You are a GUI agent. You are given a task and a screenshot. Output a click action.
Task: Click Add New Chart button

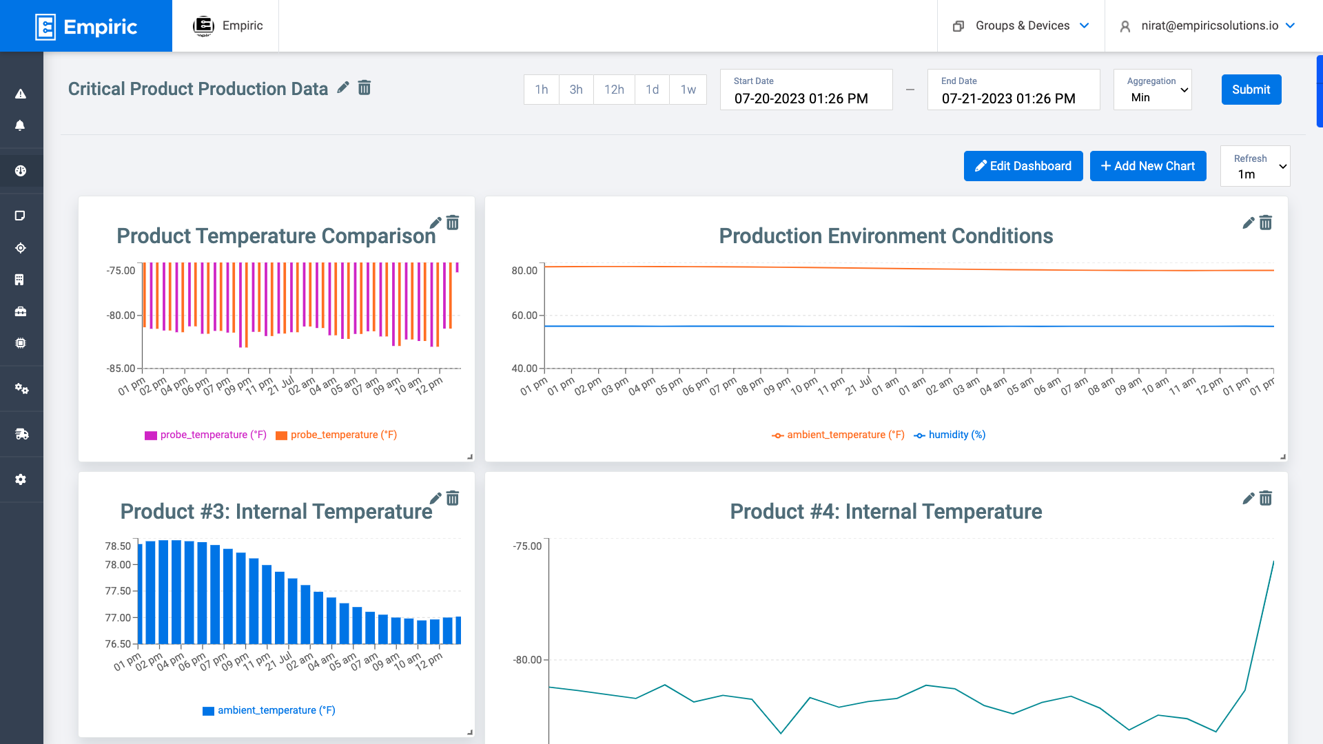1148,166
